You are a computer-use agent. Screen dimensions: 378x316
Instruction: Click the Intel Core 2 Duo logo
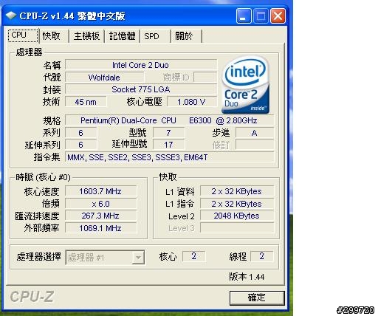pyautogui.click(x=246, y=85)
